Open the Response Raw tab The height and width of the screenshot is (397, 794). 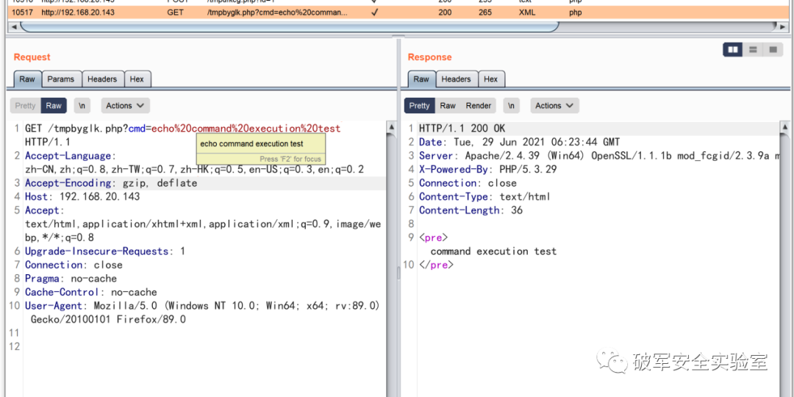coord(421,79)
